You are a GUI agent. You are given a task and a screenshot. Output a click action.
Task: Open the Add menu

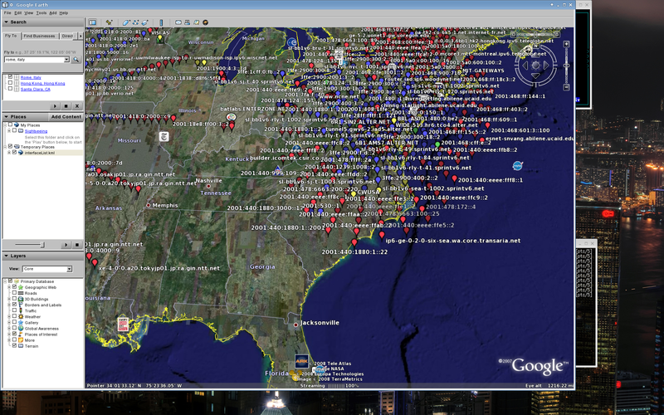(52, 13)
